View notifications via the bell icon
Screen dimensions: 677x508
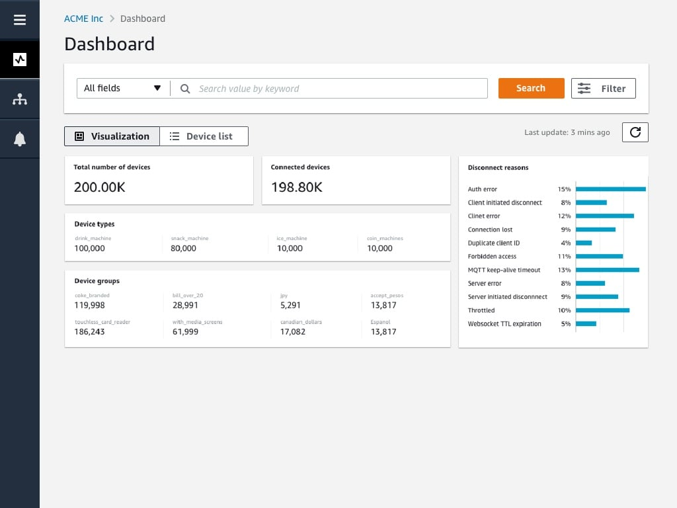[x=19, y=138]
